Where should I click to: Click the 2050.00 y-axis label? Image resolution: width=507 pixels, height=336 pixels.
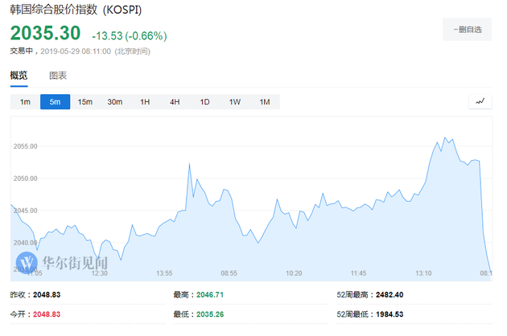coord(25,178)
